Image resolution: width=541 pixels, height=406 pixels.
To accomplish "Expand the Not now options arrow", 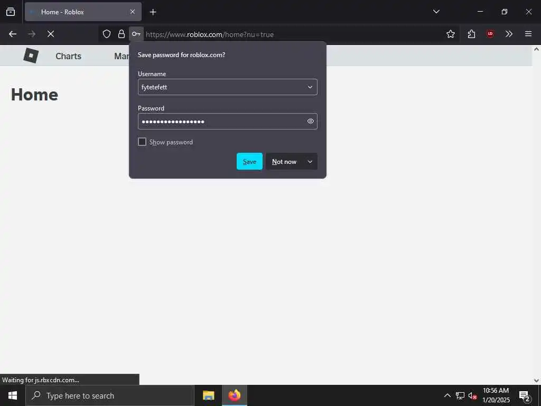I will tap(310, 161).
